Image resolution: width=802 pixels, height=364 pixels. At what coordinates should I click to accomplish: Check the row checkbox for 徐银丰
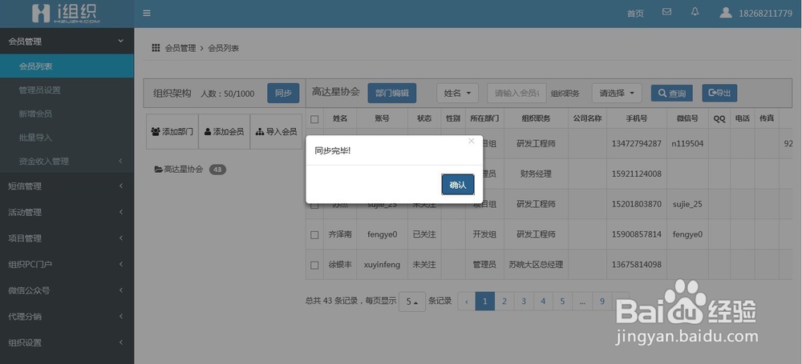pos(314,265)
